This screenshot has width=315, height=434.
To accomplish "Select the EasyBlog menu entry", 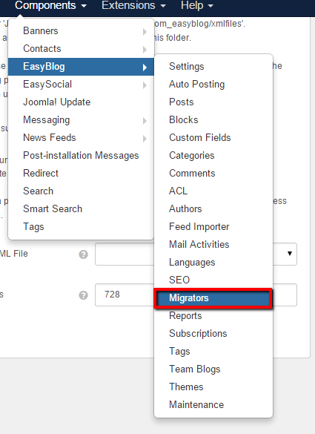I will tap(81, 67).
